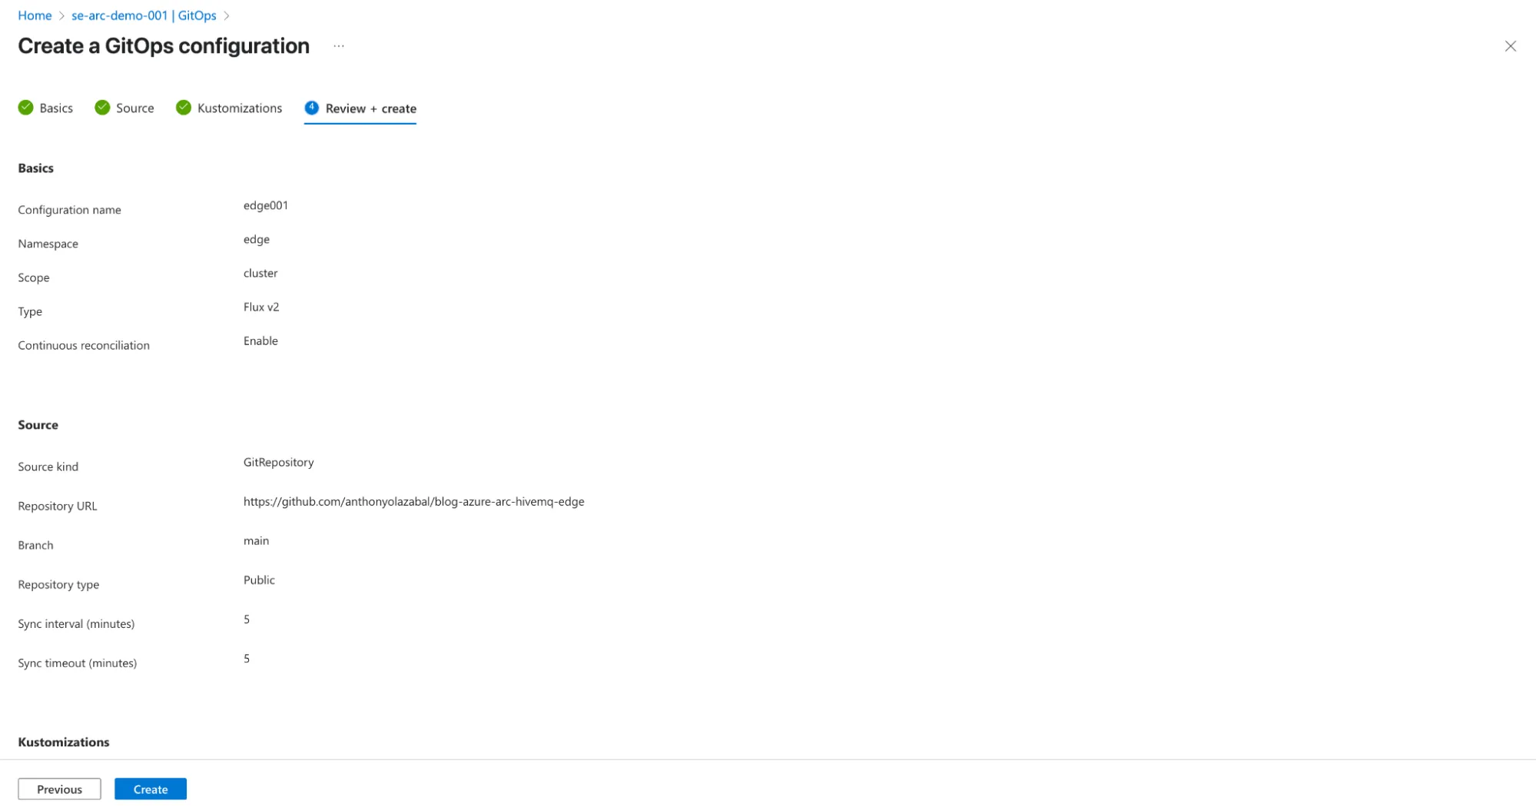Click the Repository type label

click(x=58, y=584)
